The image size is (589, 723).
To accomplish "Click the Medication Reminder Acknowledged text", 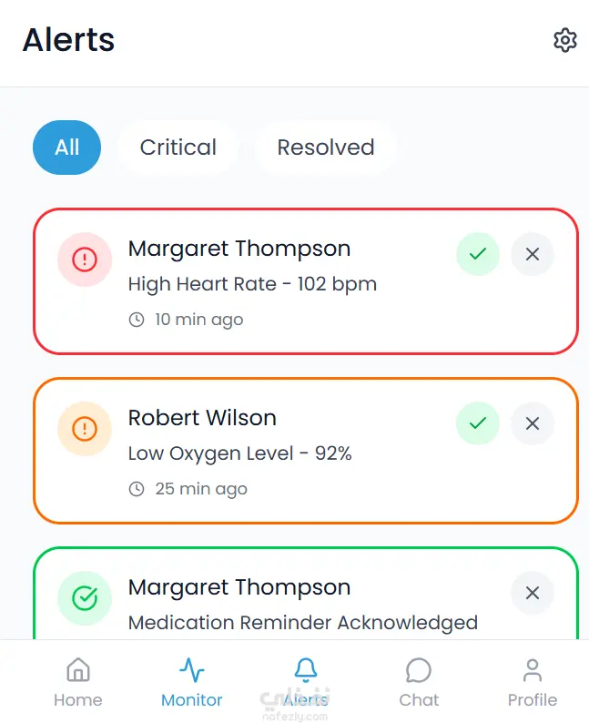I will [303, 623].
